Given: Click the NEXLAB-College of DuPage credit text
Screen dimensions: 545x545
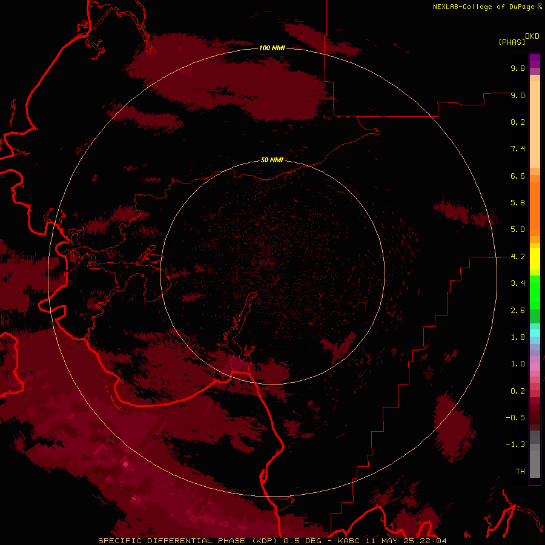Looking at the screenshot, I should coord(484,7).
